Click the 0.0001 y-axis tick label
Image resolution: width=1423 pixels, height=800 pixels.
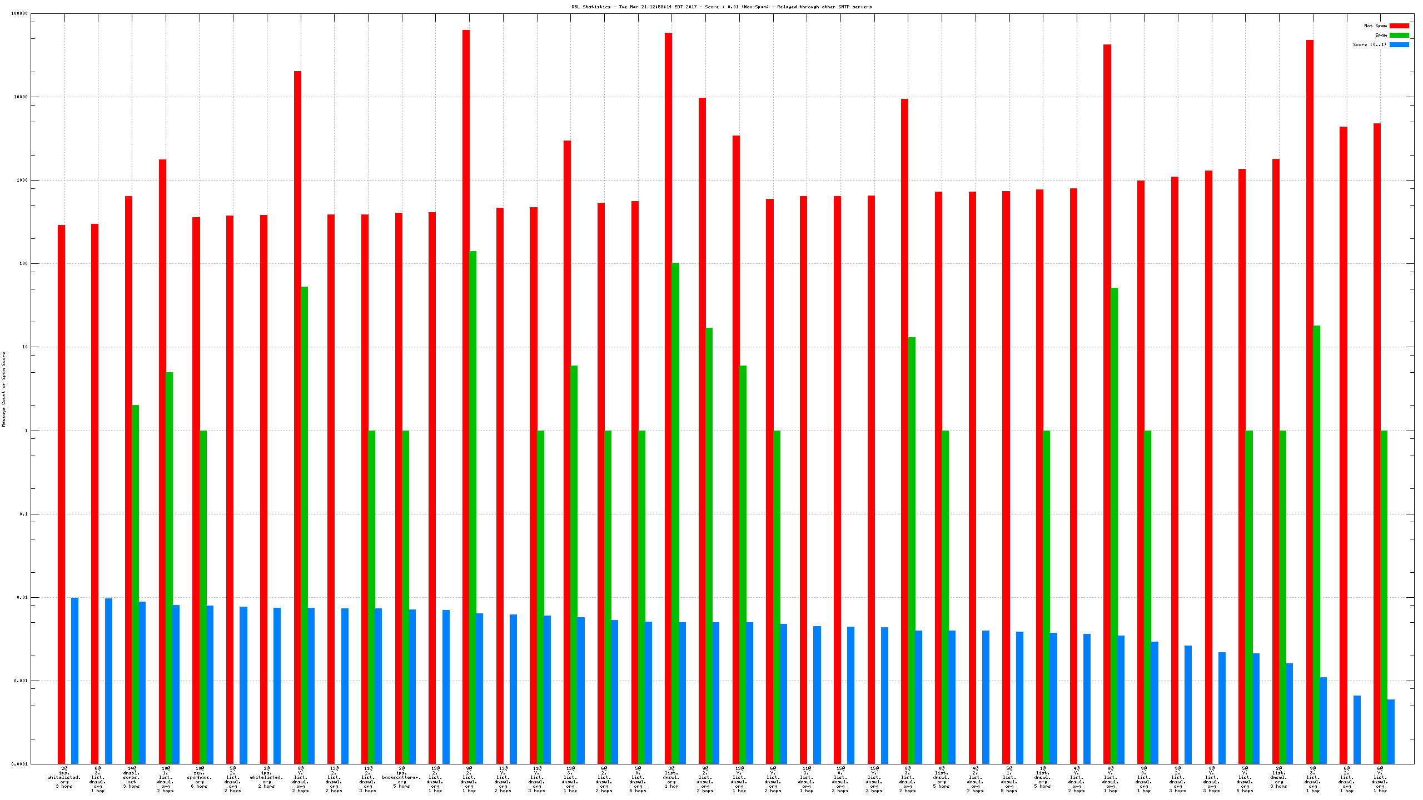pyautogui.click(x=20, y=764)
